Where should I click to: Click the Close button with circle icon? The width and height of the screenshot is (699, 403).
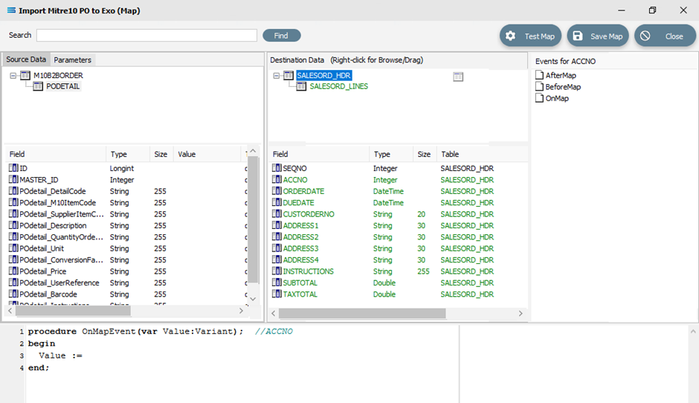665,36
